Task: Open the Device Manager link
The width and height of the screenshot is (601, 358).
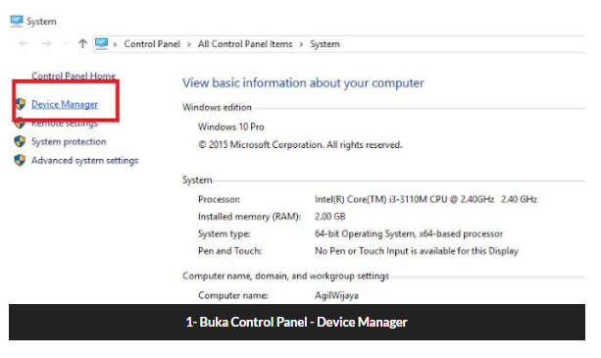Action: [65, 104]
